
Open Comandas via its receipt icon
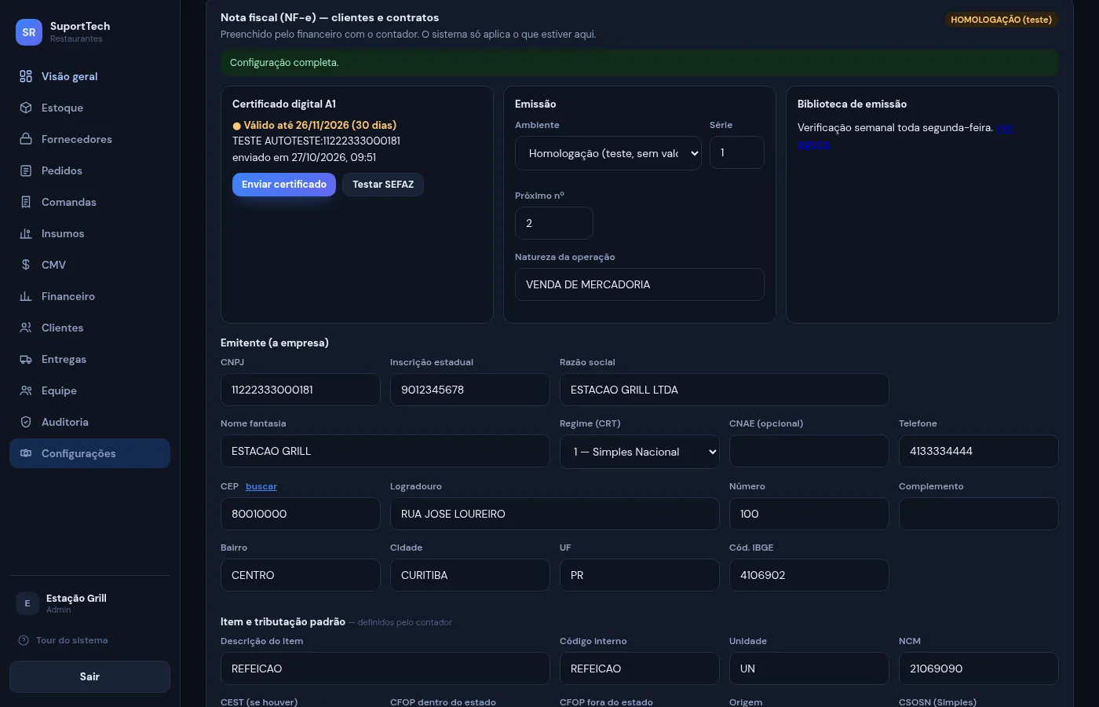tap(26, 202)
